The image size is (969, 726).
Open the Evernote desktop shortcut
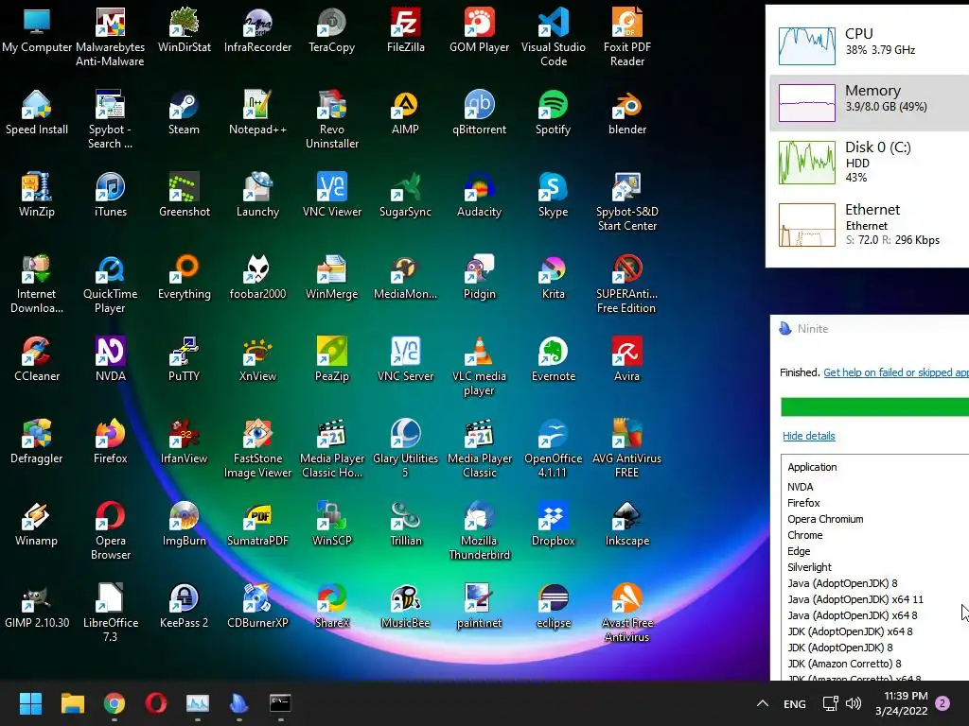tap(553, 359)
